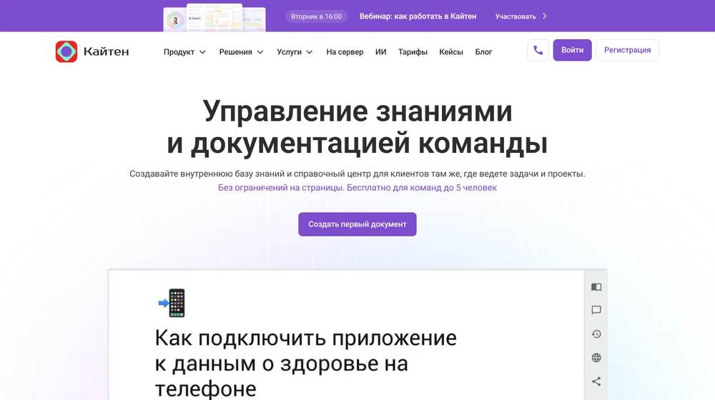Click the phone call icon button
The height and width of the screenshot is (400, 715).
click(x=538, y=50)
